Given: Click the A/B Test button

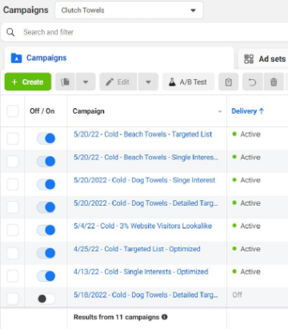Looking at the screenshot, I should 188,82.
